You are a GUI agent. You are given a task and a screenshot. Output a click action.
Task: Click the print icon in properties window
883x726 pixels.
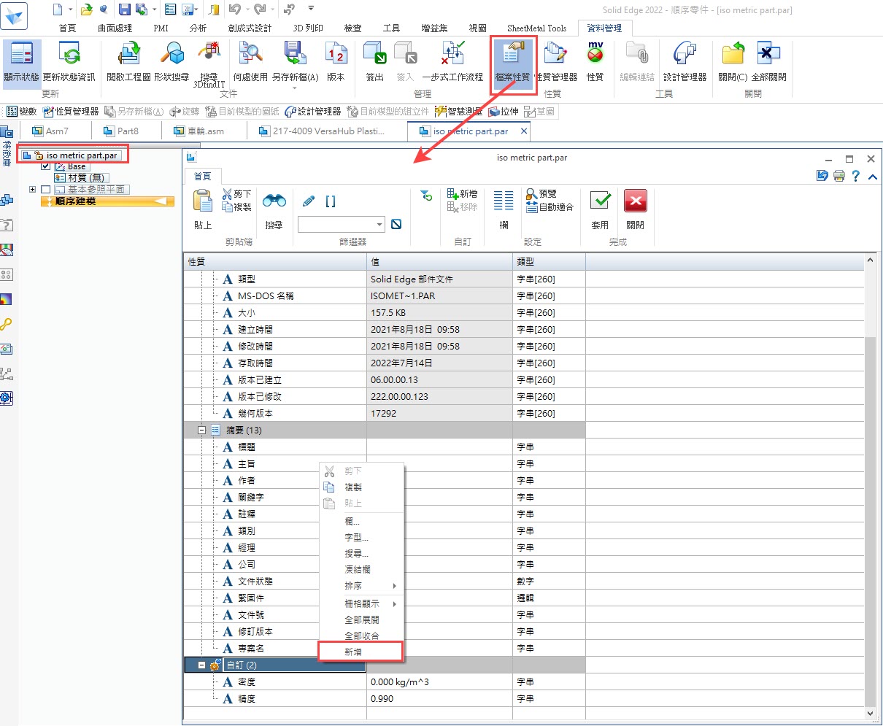coord(839,176)
